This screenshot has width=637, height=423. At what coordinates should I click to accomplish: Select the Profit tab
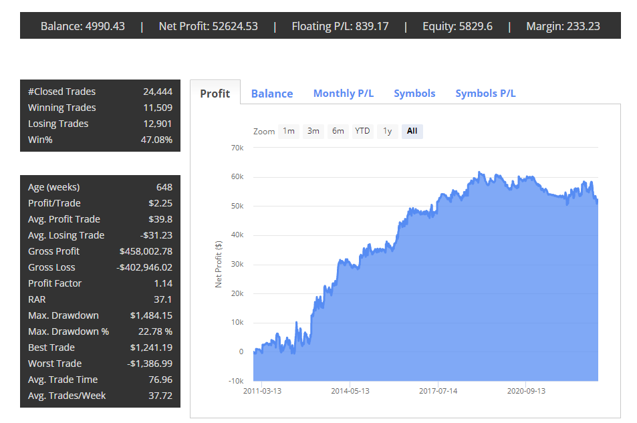(215, 94)
